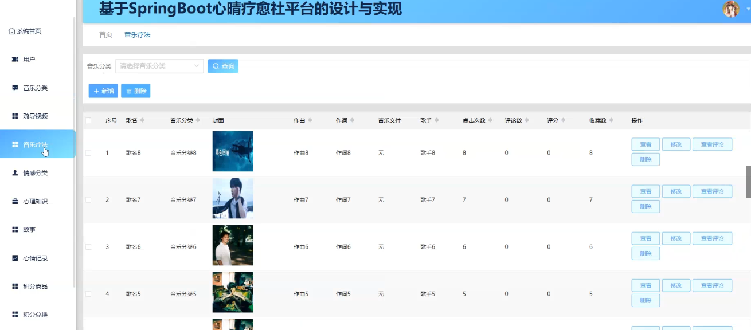Screen dimensions: 751x330
Task: Click 修改 for row 歌名7
Action: click(x=676, y=191)
